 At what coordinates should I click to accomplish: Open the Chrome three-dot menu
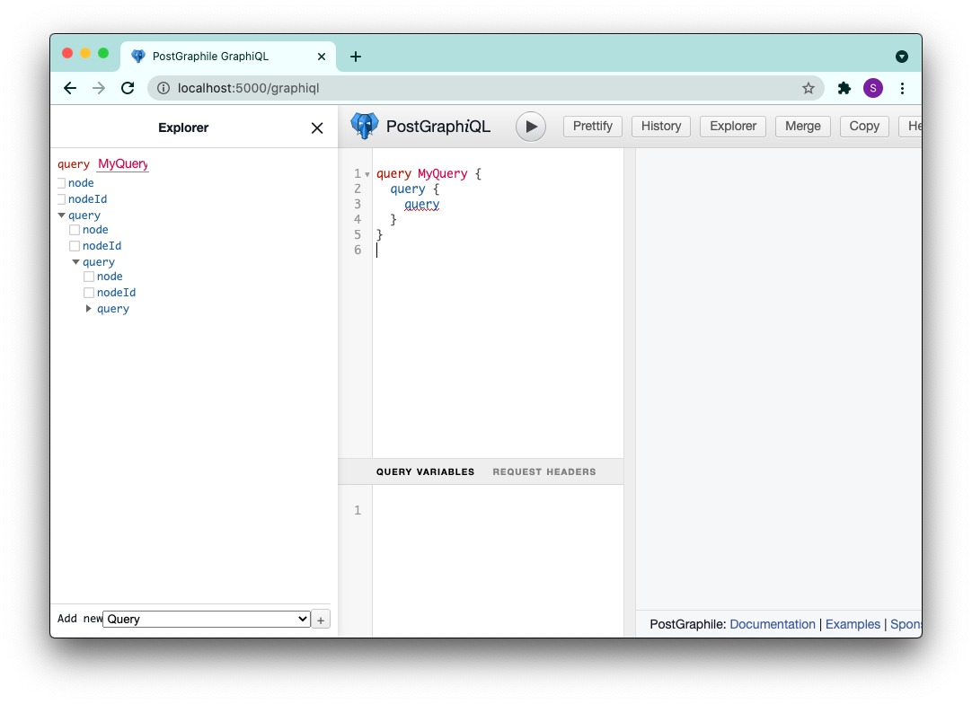[x=902, y=88]
